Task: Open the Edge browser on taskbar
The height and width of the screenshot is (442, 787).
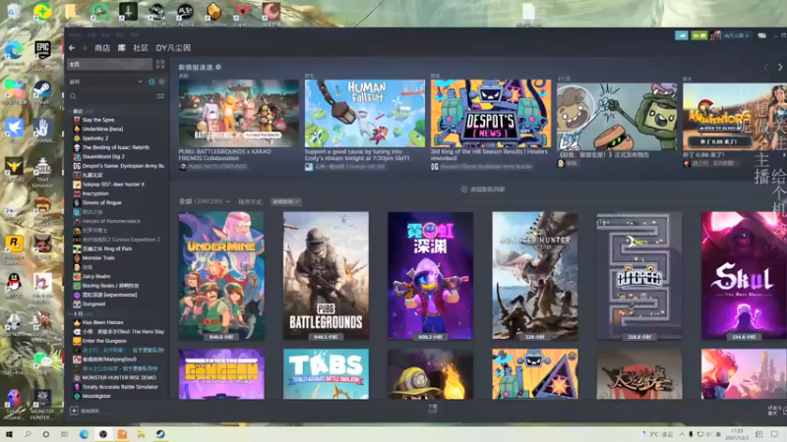Action: 84,434
